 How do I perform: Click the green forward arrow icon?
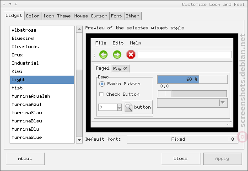point(117,55)
